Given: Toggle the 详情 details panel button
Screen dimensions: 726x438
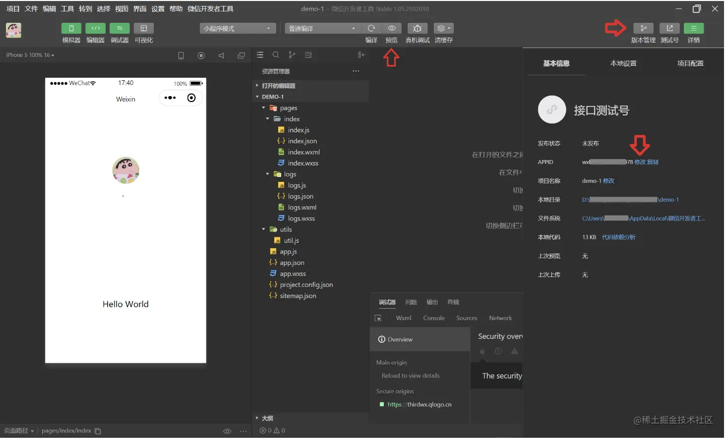Looking at the screenshot, I should pyautogui.click(x=694, y=28).
